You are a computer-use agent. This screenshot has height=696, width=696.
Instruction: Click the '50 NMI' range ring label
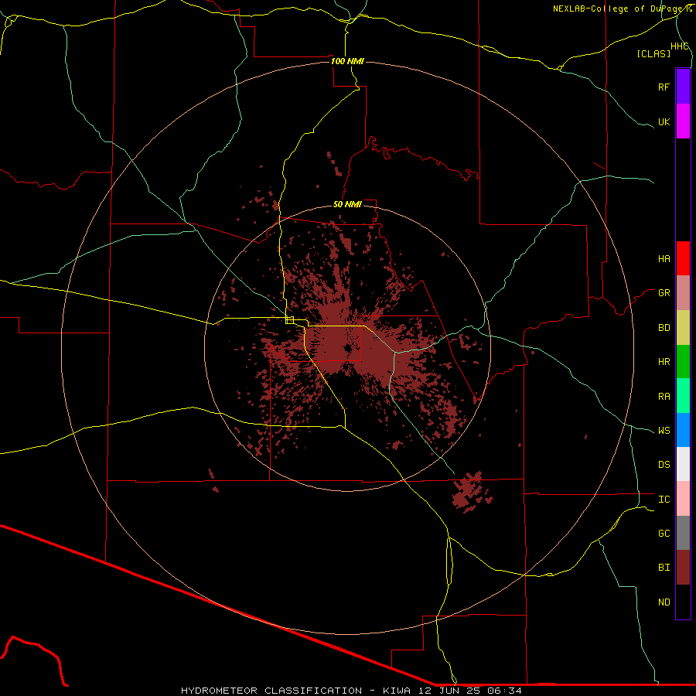tap(347, 204)
